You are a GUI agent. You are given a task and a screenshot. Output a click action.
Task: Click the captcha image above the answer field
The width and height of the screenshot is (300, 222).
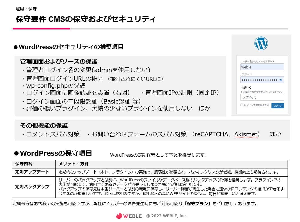click(x=246, y=88)
